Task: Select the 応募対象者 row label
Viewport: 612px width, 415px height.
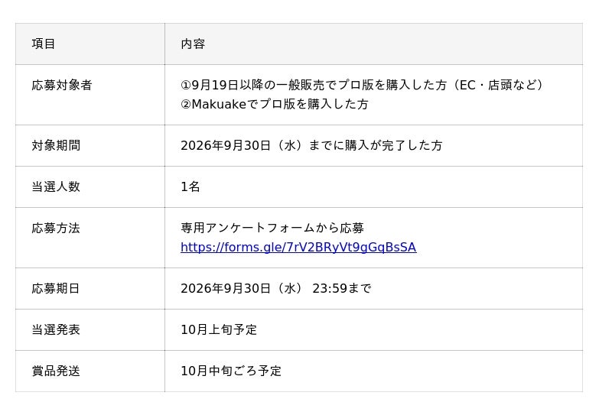Action: tap(62, 85)
